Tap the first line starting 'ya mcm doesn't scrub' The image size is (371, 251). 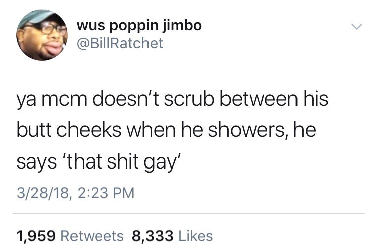172,99
